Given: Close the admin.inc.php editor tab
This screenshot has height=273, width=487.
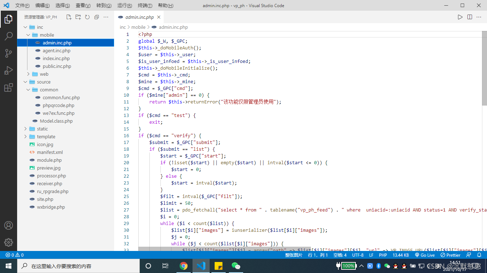Looking at the screenshot, I should pyautogui.click(x=159, y=17).
